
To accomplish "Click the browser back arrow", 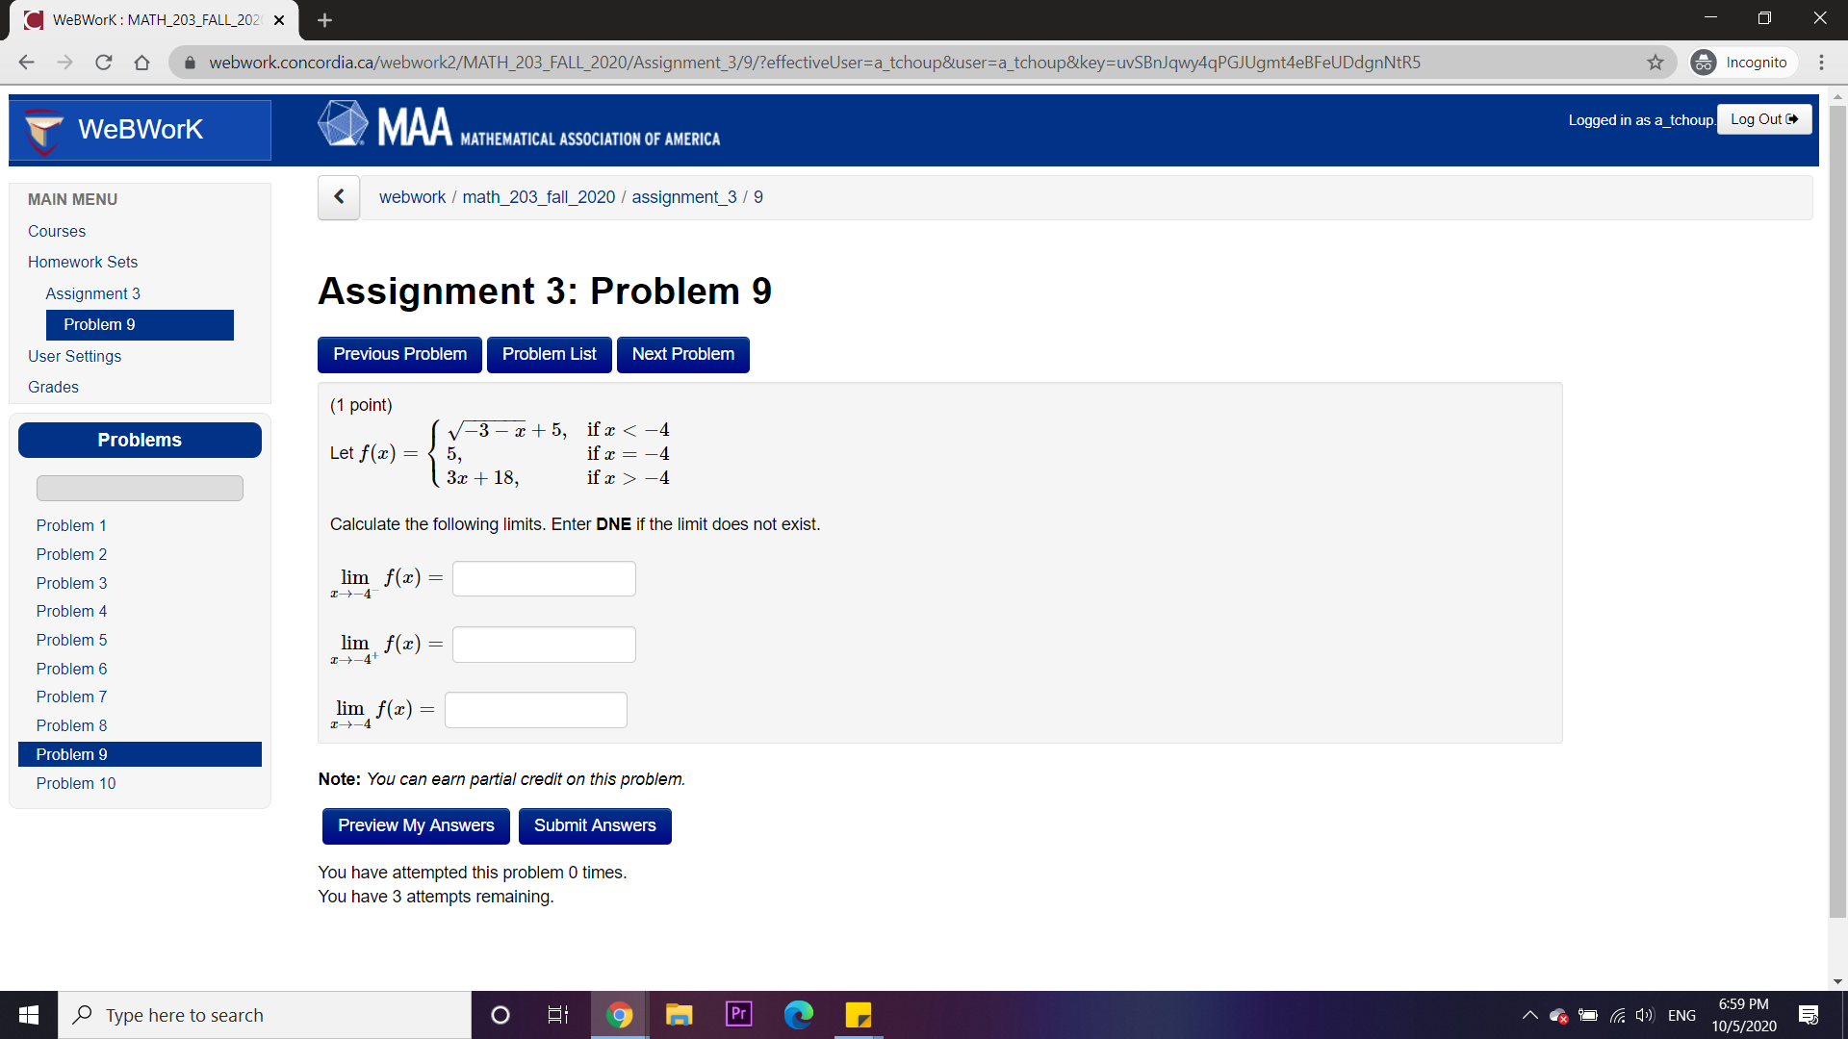I will click(x=26, y=63).
